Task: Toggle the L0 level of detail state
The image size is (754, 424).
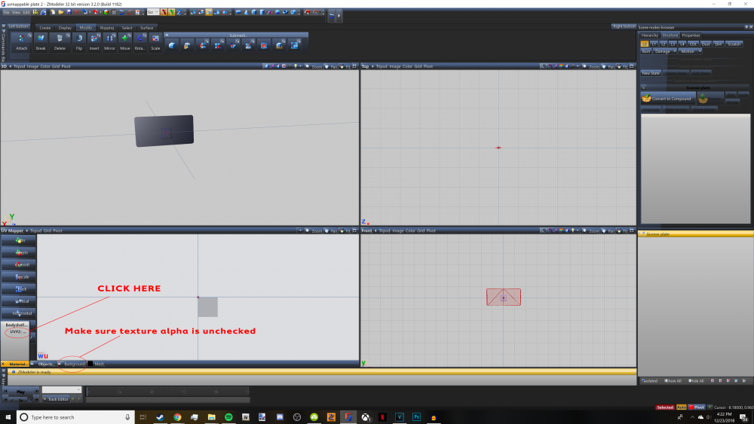Action: 645,44
